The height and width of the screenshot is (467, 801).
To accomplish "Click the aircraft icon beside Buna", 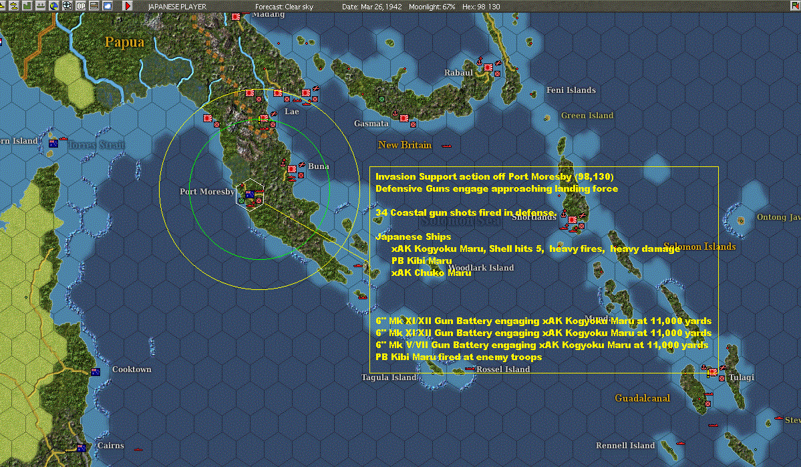I will (x=302, y=164).
